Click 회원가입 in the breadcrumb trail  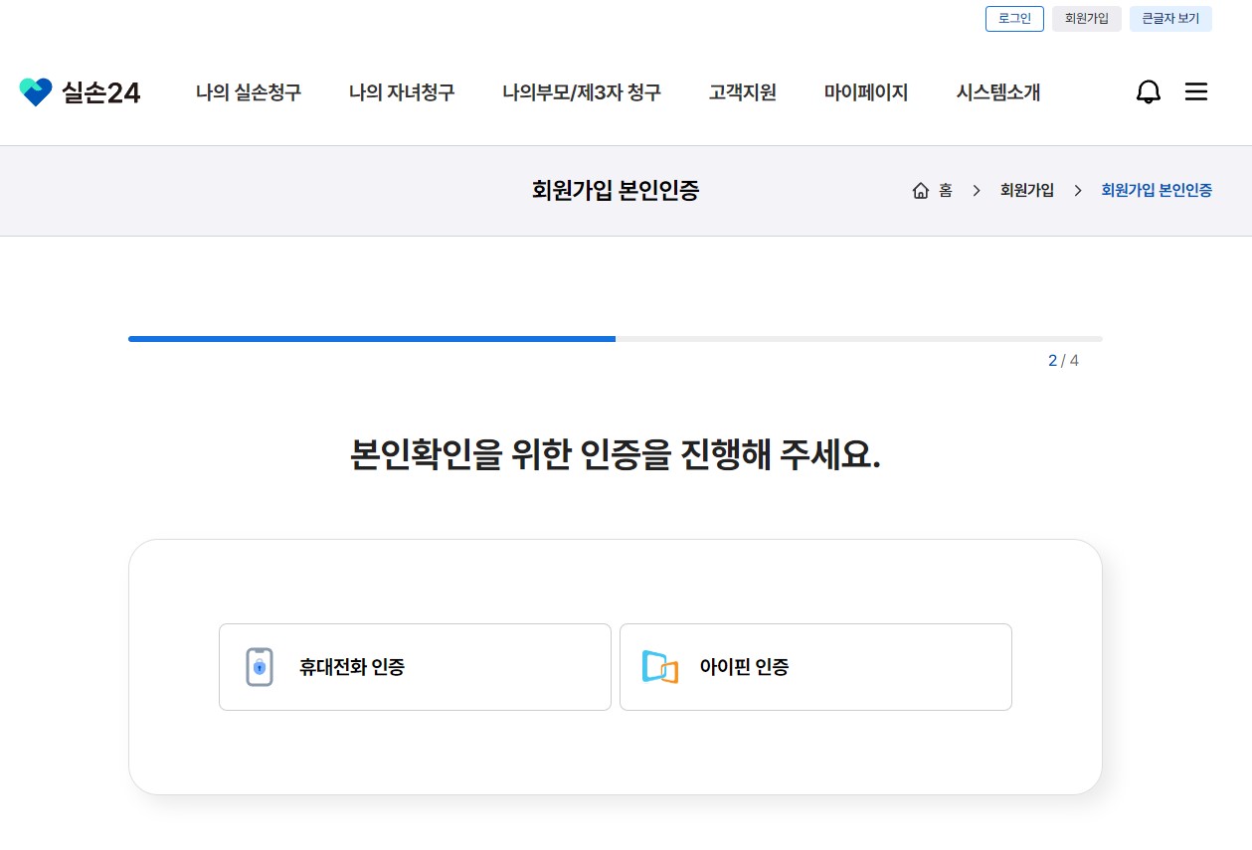[x=1026, y=190]
